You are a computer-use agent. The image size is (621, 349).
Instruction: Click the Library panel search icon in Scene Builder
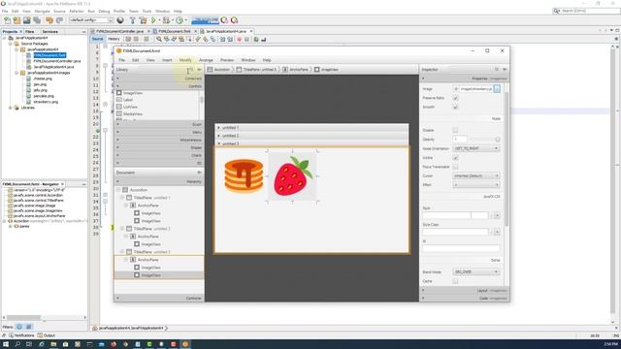pos(190,70)
